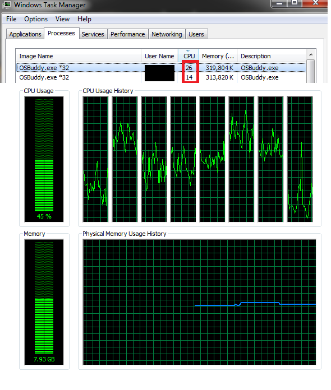331x390 pixels.
Task: Click the Memory 7.93 GB gauge
Action: [x=44, y=302]
